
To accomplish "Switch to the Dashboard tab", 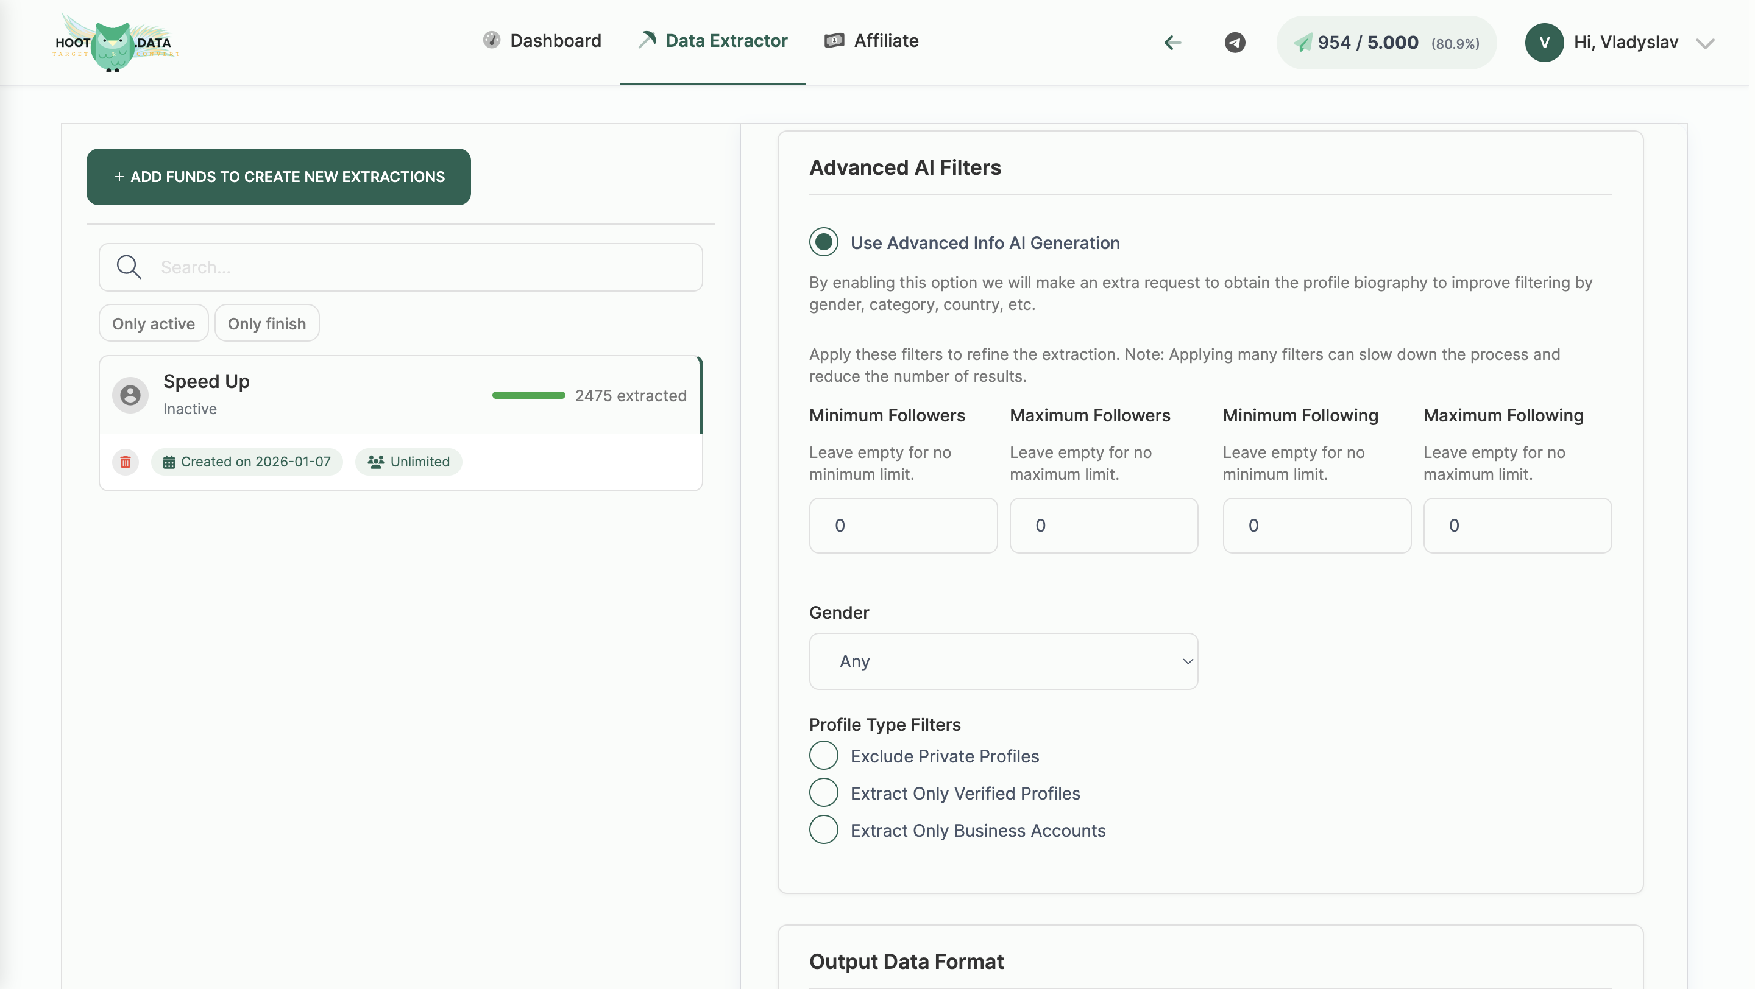I will tap(542, 40).
